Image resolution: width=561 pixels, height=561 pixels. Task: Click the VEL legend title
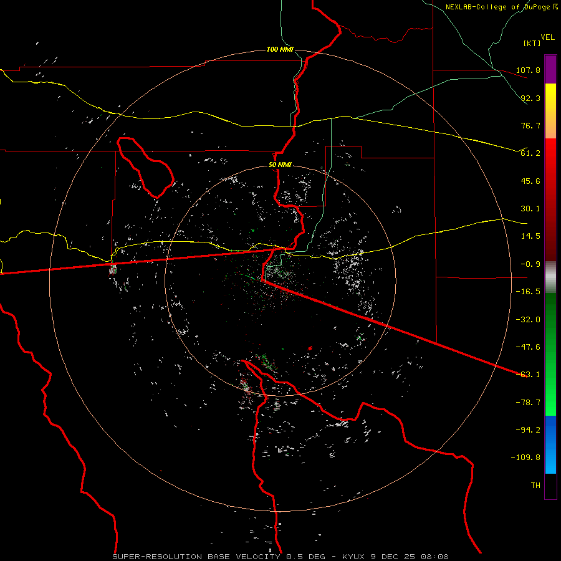[x=547, y=37]
